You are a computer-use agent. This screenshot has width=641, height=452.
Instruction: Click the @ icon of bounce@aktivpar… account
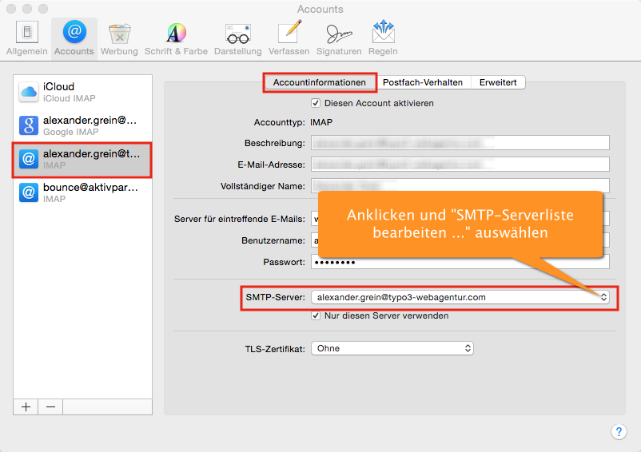tap(29, 192)
